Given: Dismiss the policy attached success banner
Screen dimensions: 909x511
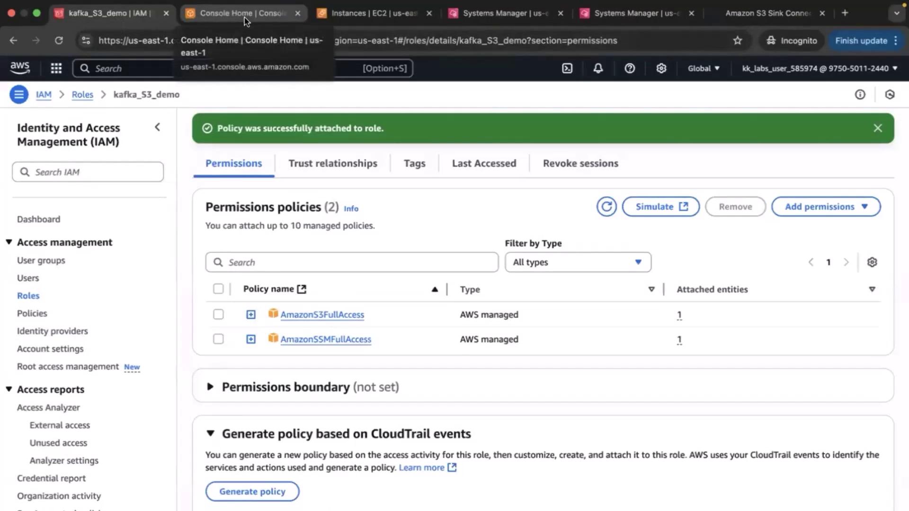Looking at the screenshot, I should coord(878,128).
